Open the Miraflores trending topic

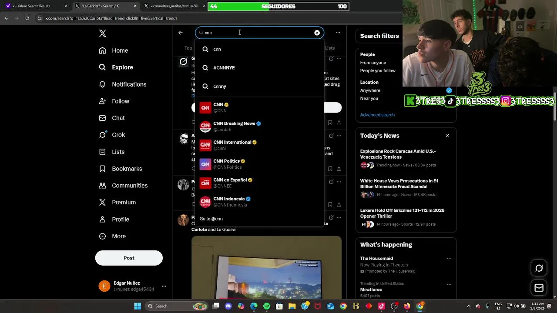click(371, 290)
